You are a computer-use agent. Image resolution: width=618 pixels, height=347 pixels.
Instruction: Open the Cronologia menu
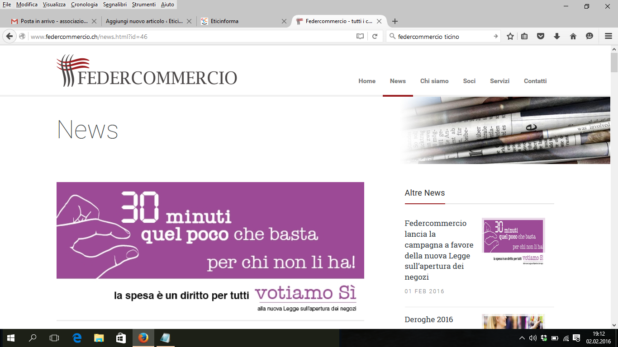pyautogui.click(x=84, y=5)
